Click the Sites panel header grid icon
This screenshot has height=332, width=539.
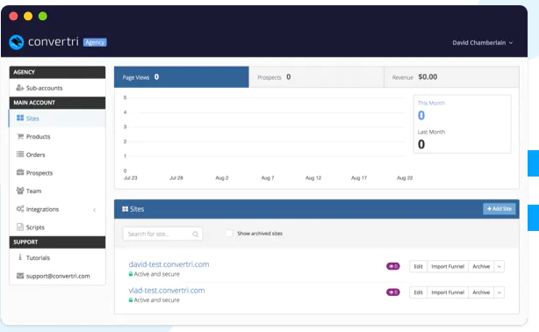click(x=126, y=209)
